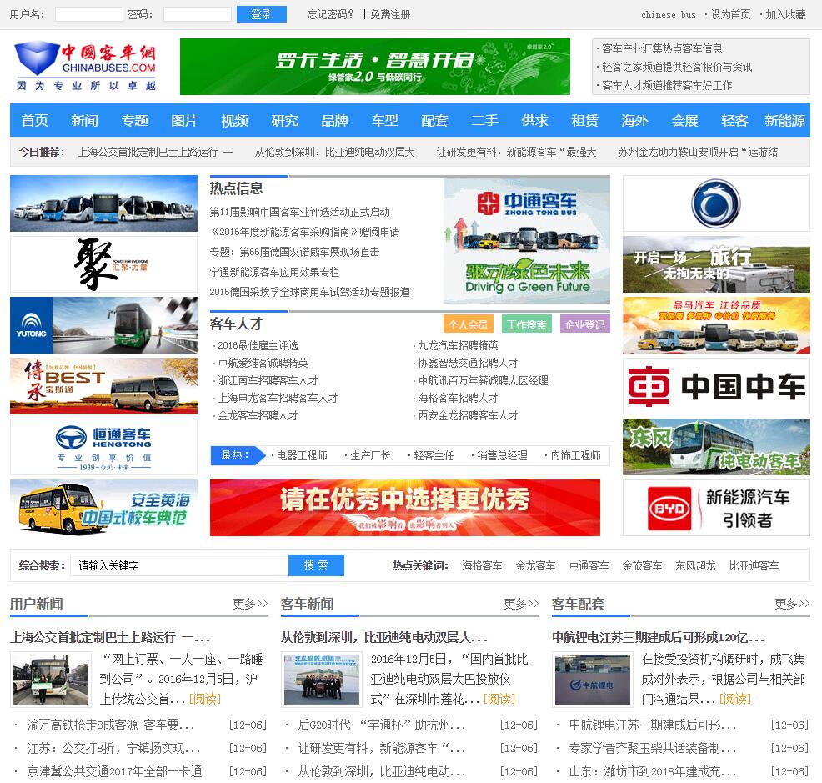This screenshot has height=783, width=822.
Task: Open news item 专家学者齐聚玉柴共话装备制
Action: [653, 748]
